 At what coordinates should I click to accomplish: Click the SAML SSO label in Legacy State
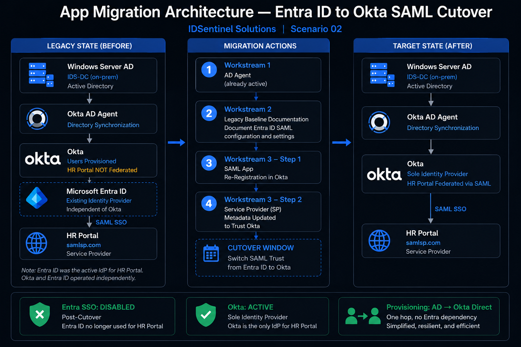pos(111,222)
